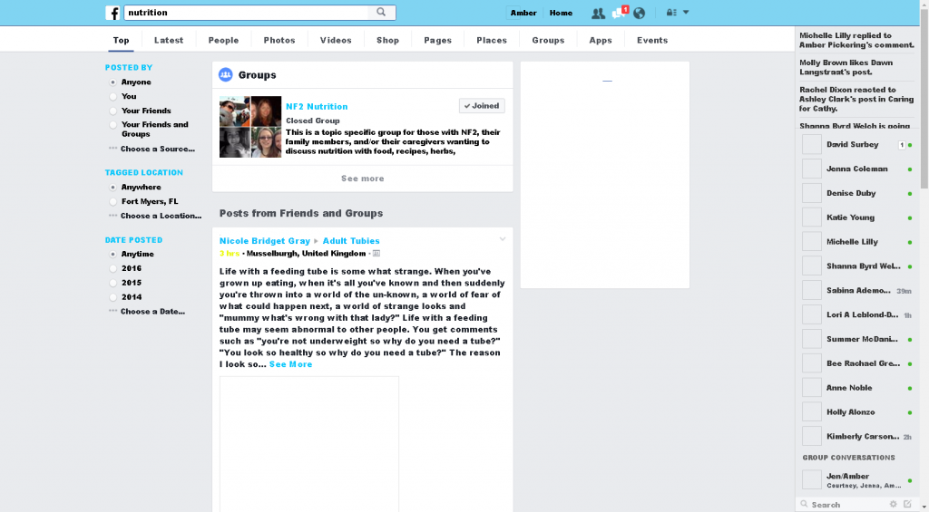Screen dimensions: 929x512
Task: Select Fort Myers, FL location
Action: coord(112,202)
